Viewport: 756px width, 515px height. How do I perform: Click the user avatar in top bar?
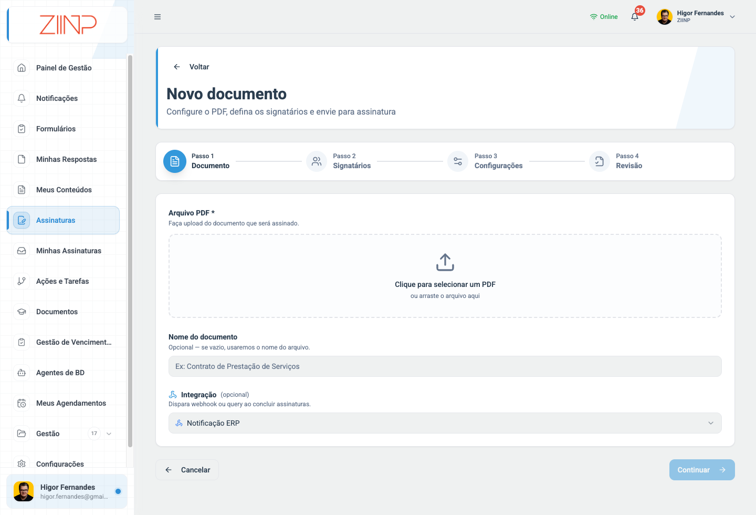pos(665,17)
